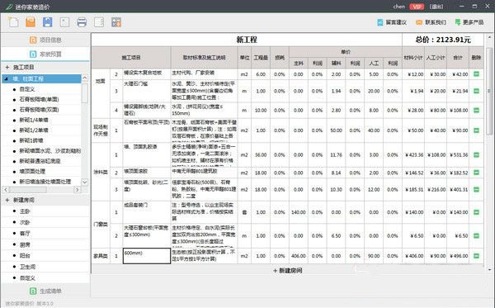Open the calculator icon in toolbar
This screenshot has width=495, height=308.
tap(116, 22)
